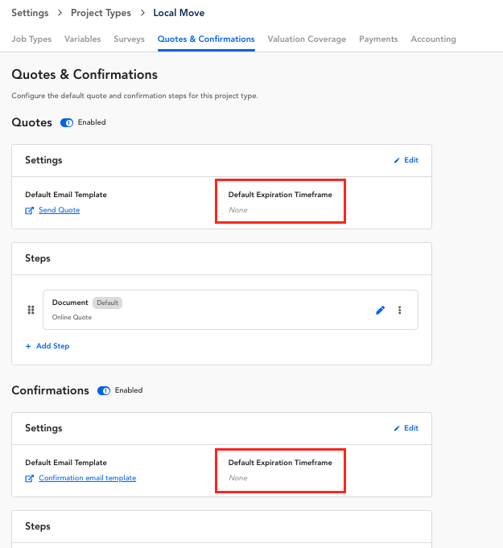Go back to Project Types breadcrumb
503x548 pixels.
coord(101,13)
